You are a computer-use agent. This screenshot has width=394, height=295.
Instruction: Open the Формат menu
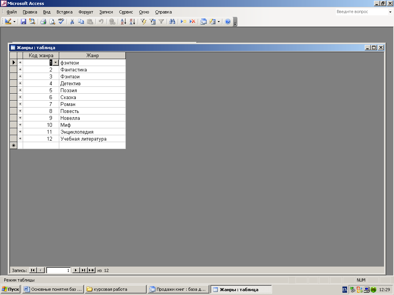[x=86, y=12]
